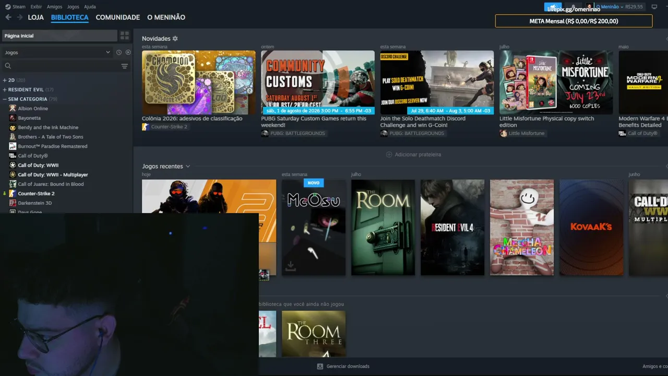This screenshot has width=668, height=376.
Task: Switch to the LOJA tab
Action: point(35,17)
